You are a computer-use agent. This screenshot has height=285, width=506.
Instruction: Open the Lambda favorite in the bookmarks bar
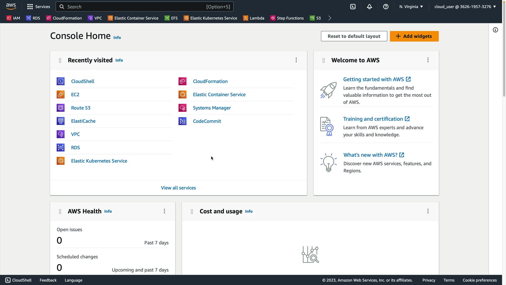point(254,18)
